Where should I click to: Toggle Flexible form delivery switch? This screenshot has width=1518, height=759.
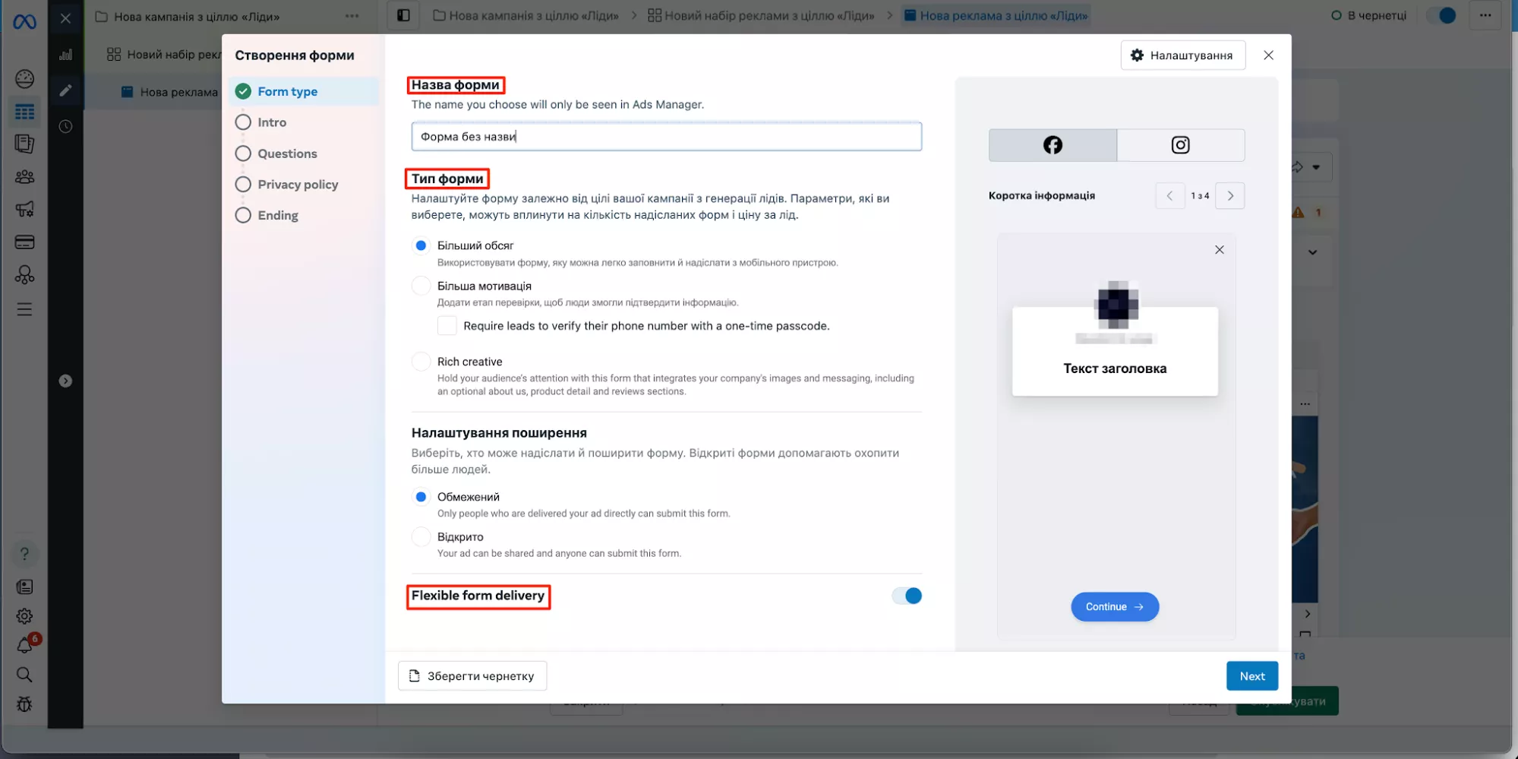coord(907,596)
